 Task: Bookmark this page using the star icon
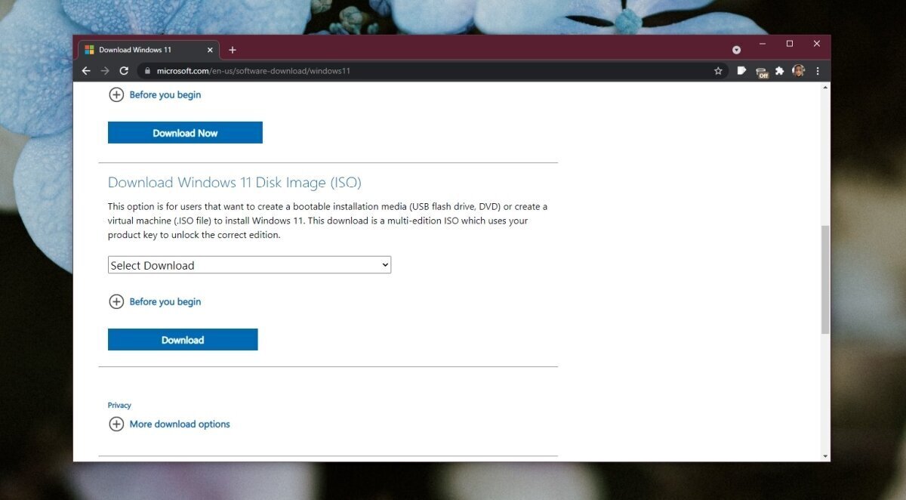click(x=717, y=70)
